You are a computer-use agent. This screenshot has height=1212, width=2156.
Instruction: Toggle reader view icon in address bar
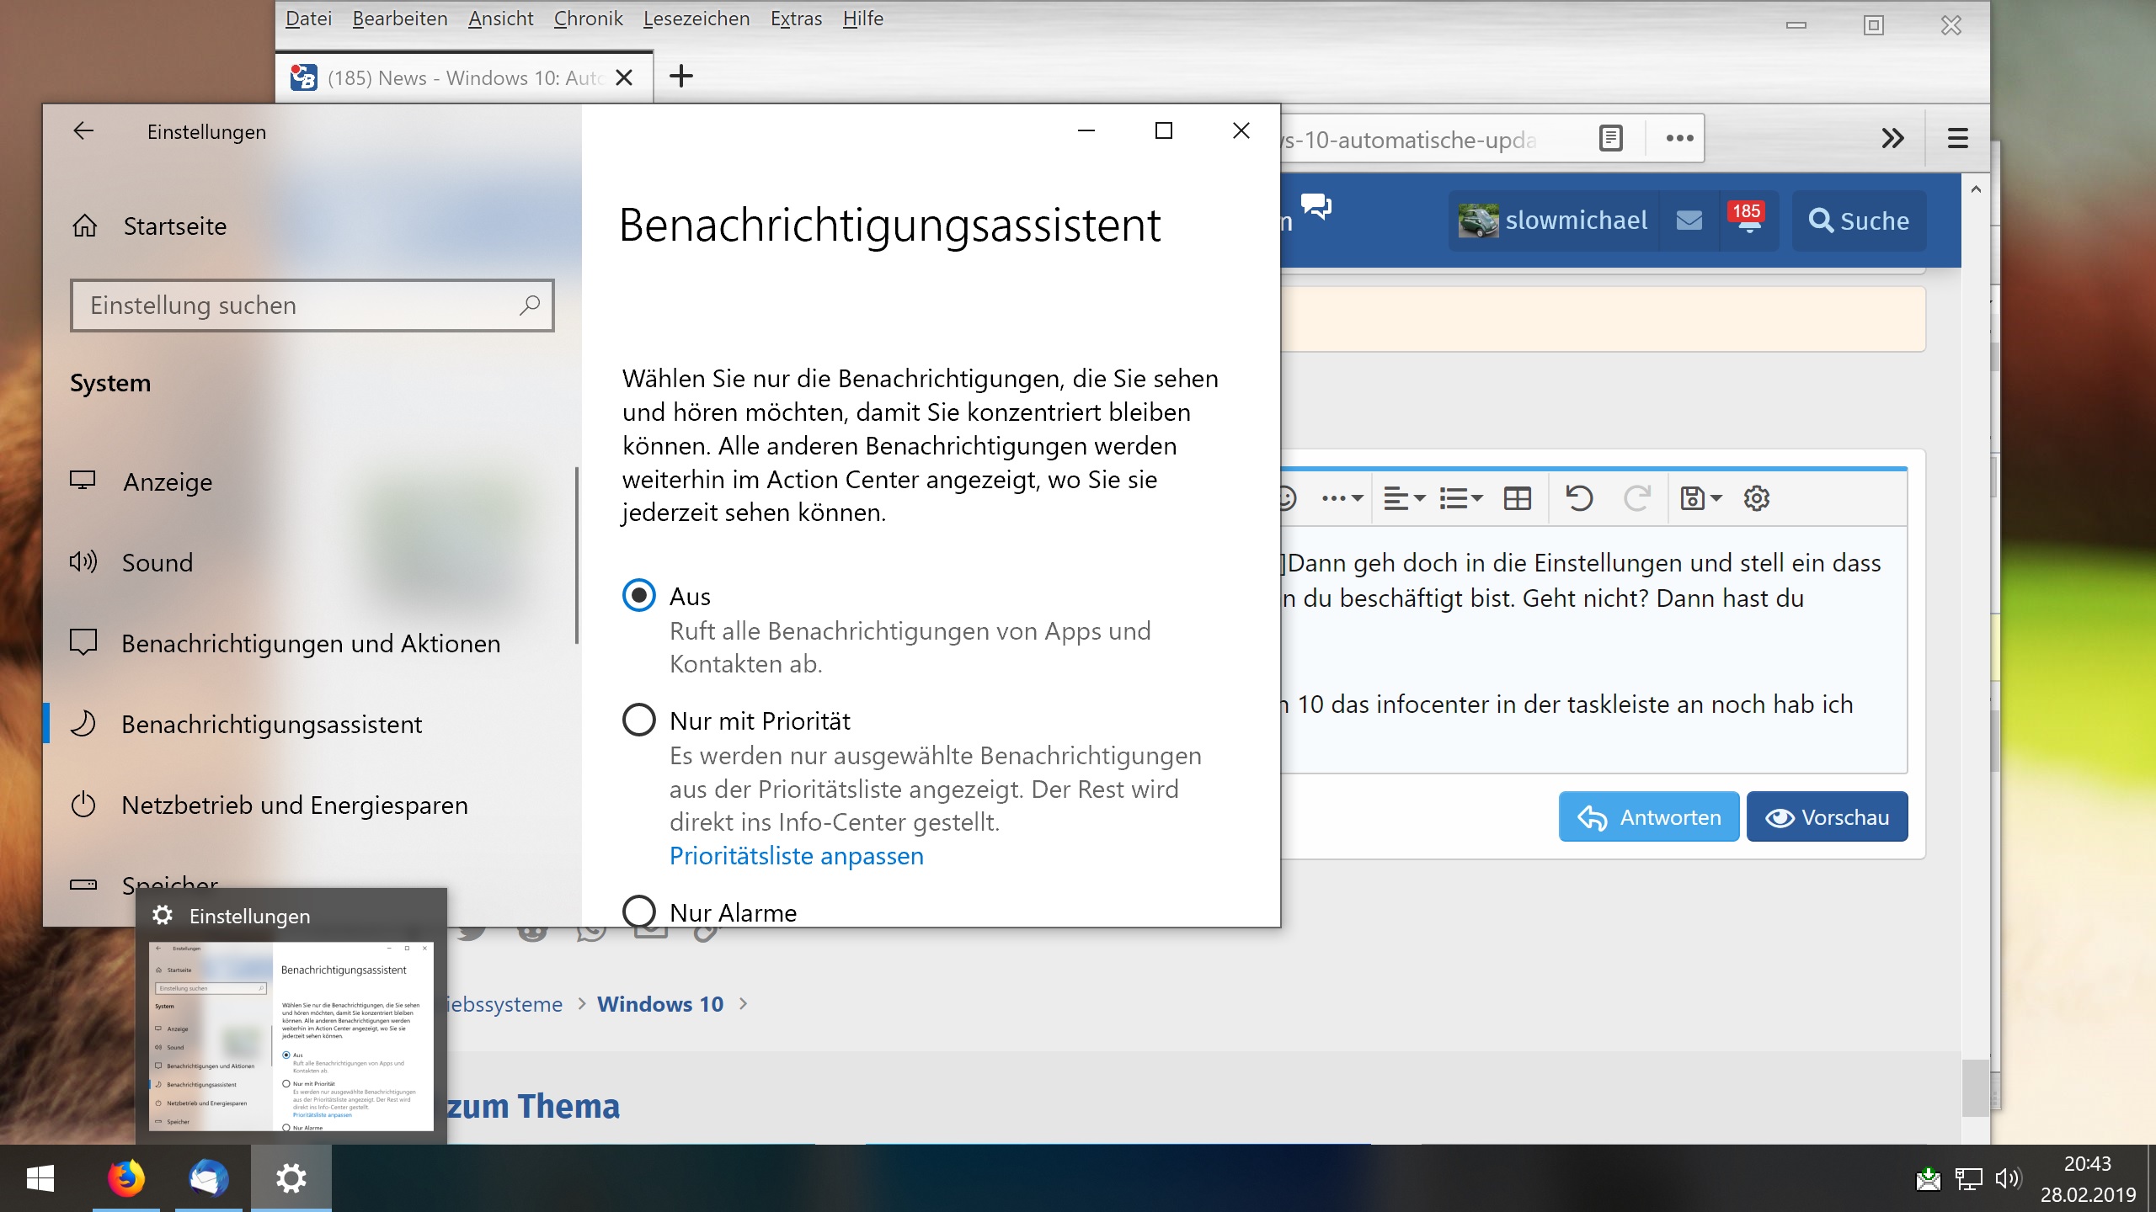tap(1610, 138)
